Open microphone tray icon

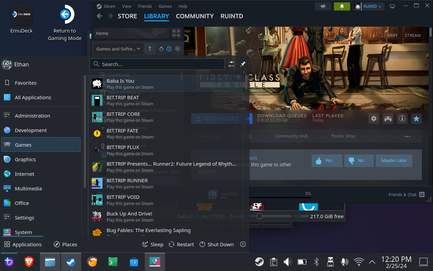pyautogui.click(x=344, y=262)
